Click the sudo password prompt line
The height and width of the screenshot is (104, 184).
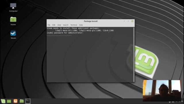pos(65,33)
